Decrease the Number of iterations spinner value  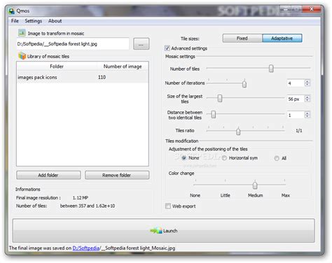coord(307,85)
